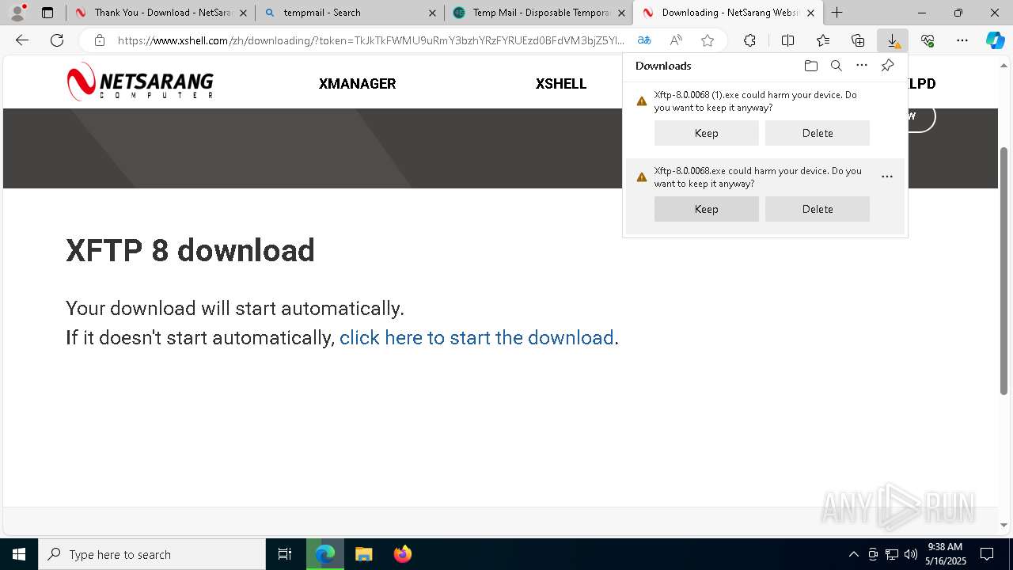Switch to Temp Mail - Disposable Temporary tab

tap(538, 13)
